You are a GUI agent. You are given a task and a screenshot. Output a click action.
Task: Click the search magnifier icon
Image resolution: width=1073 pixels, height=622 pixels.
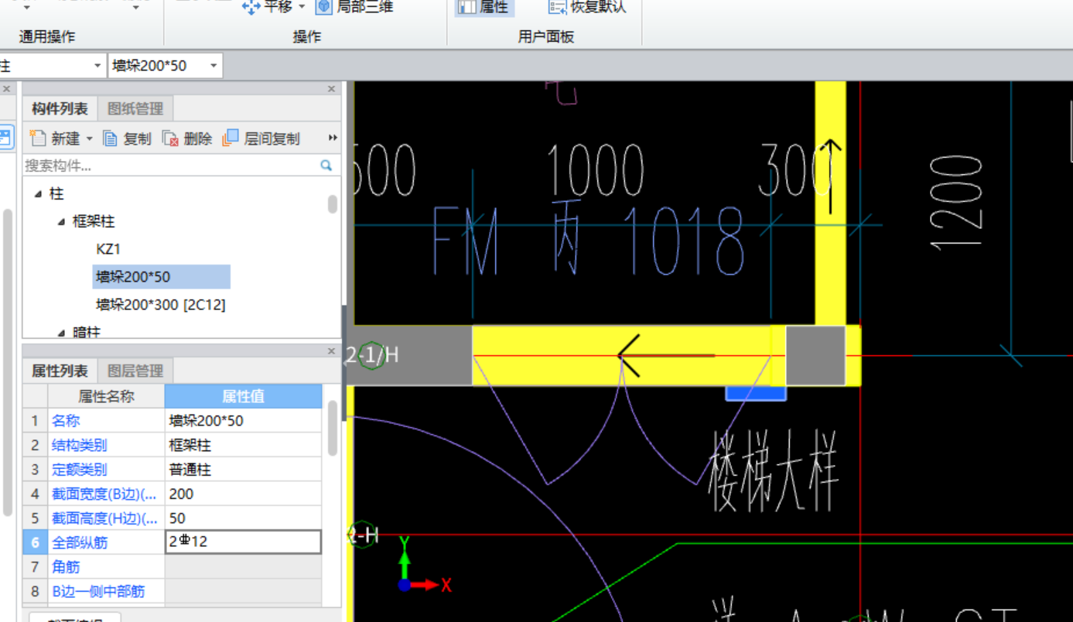tap(326, 165)
